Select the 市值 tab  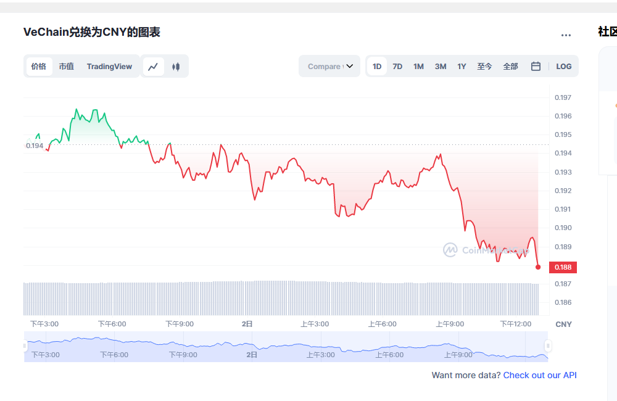66,67
